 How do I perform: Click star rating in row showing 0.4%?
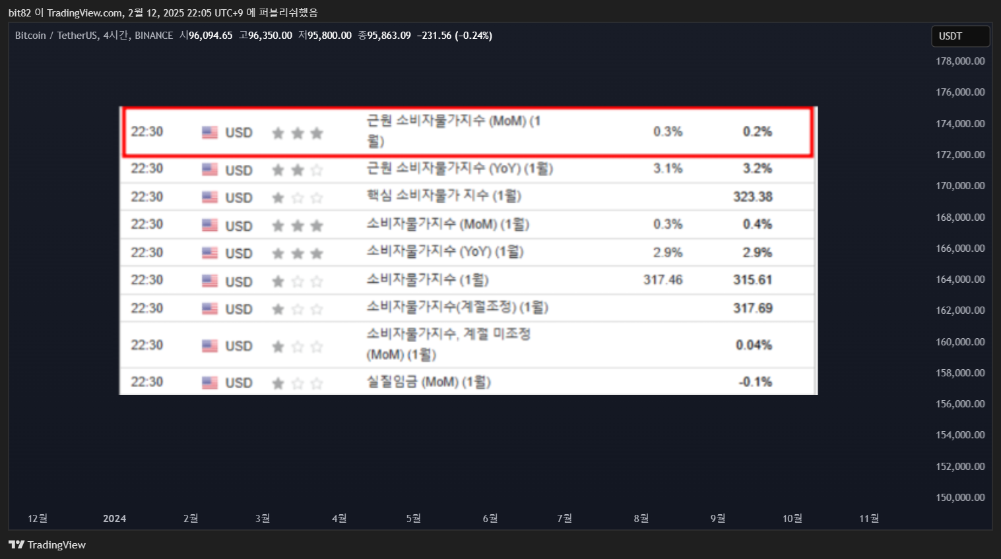(298, 226)
